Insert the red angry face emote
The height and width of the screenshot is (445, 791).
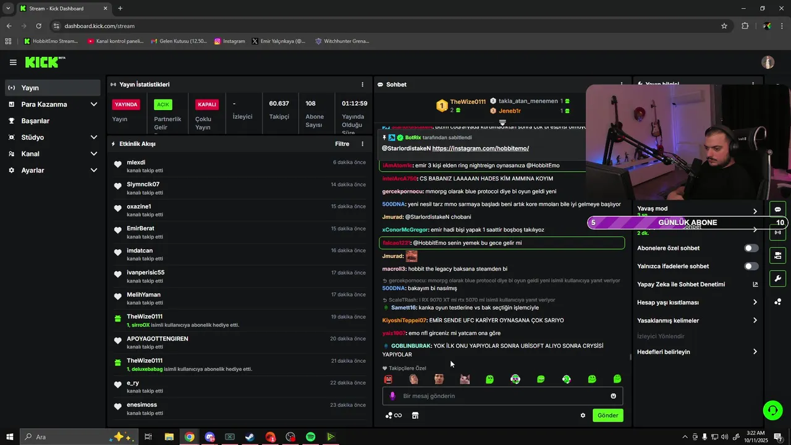point(388,379)
